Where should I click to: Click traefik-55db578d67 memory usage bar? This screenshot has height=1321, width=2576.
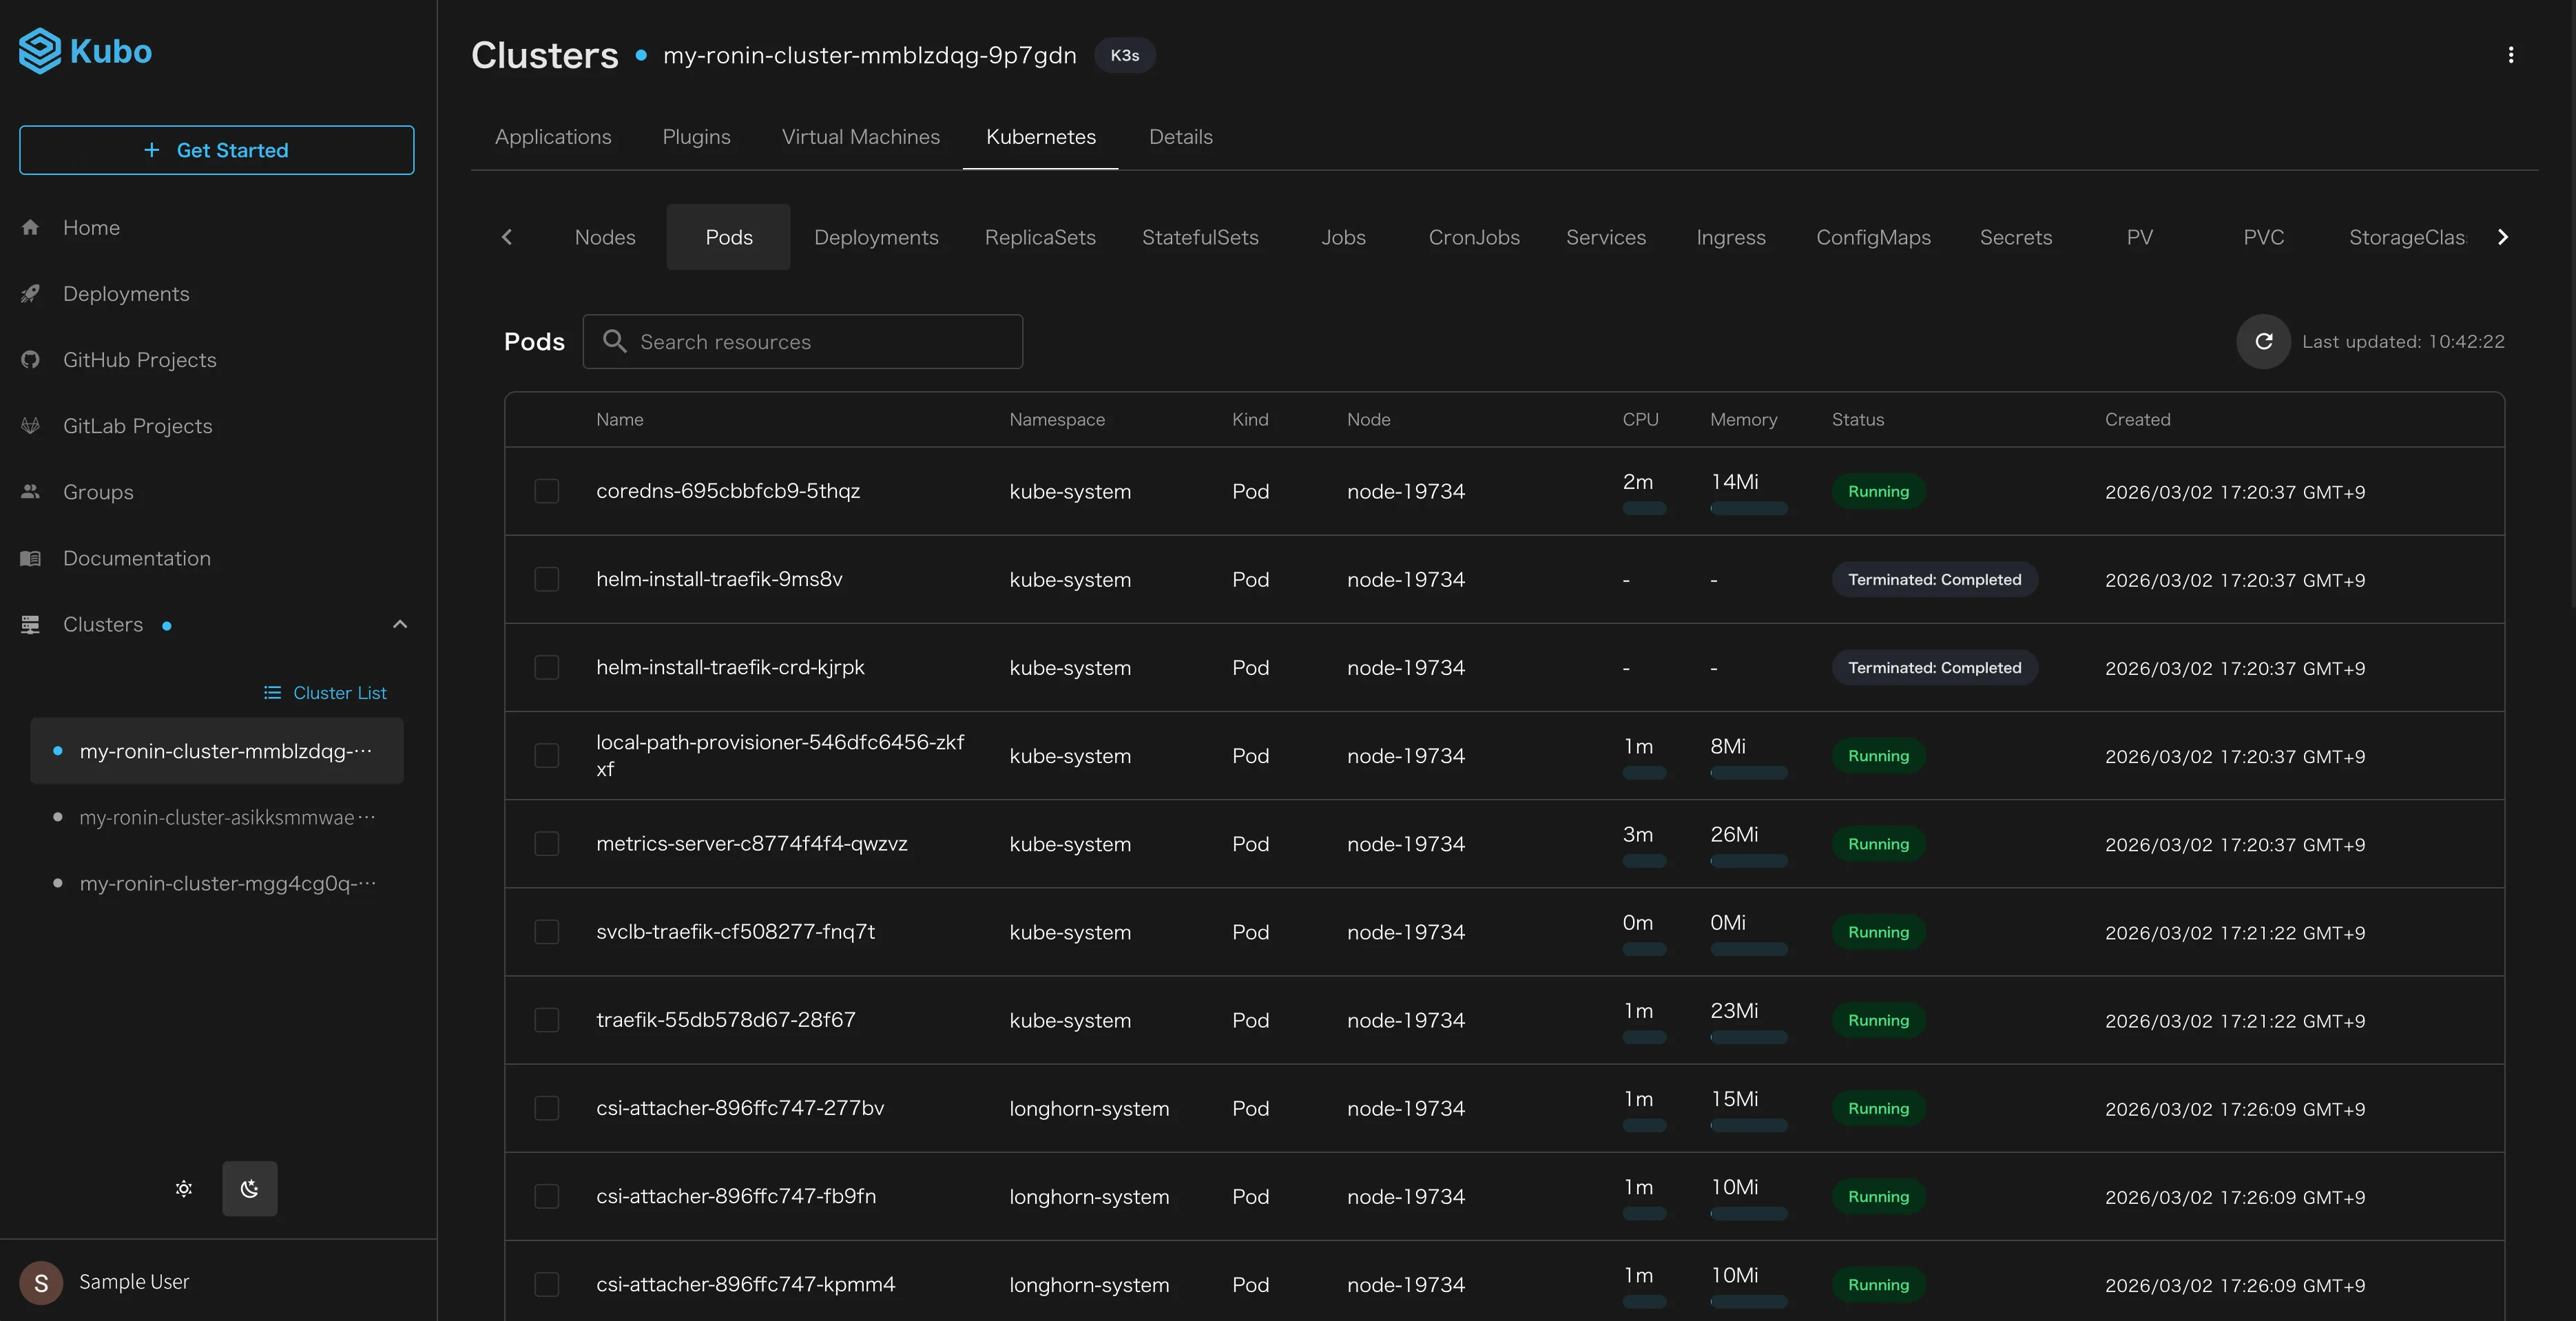pyautogui.click(x=1749, y=1037)
